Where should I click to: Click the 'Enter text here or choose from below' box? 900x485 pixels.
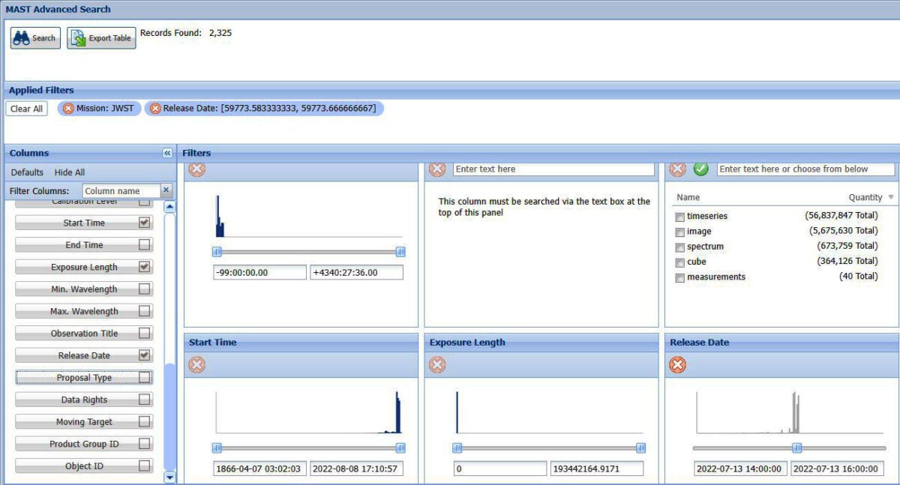tap(805, 169)
